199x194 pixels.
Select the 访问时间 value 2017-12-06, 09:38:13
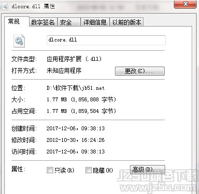click(75, 152)
